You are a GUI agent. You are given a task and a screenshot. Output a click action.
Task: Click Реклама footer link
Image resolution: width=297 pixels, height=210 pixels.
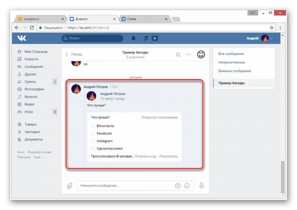point(24,157)
